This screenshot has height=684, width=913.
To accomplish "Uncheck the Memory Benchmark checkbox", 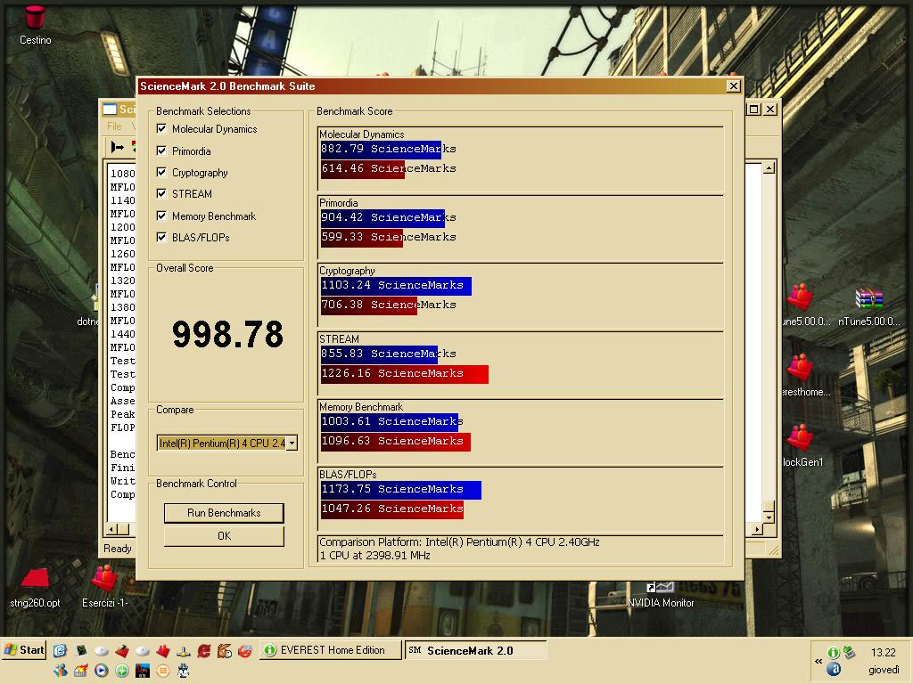I will (162, 216).
